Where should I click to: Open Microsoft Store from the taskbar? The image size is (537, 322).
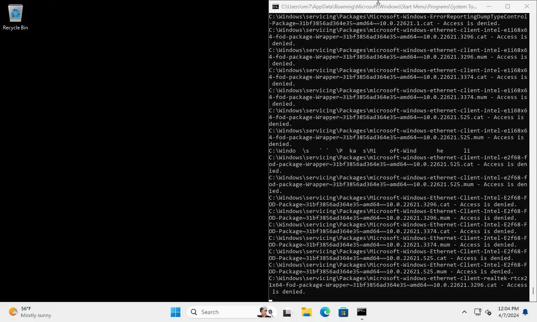[343, 312]
